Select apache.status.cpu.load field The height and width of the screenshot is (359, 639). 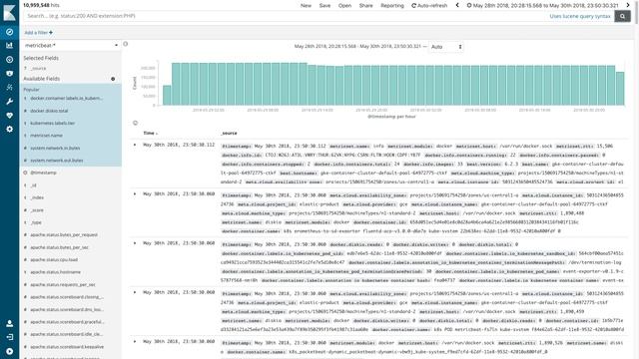coord(54,259)
